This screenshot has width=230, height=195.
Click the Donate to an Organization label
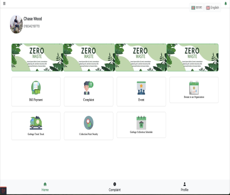coord(194,97)
